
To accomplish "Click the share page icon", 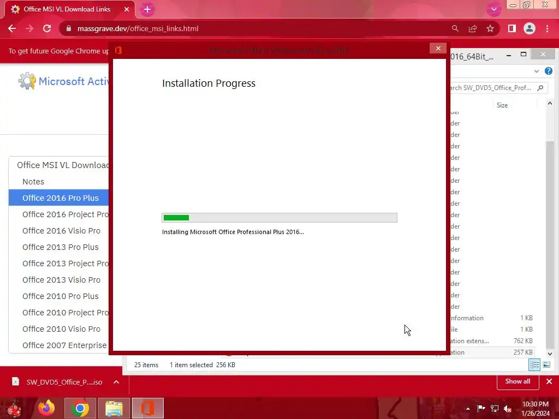I will (473, 28).
